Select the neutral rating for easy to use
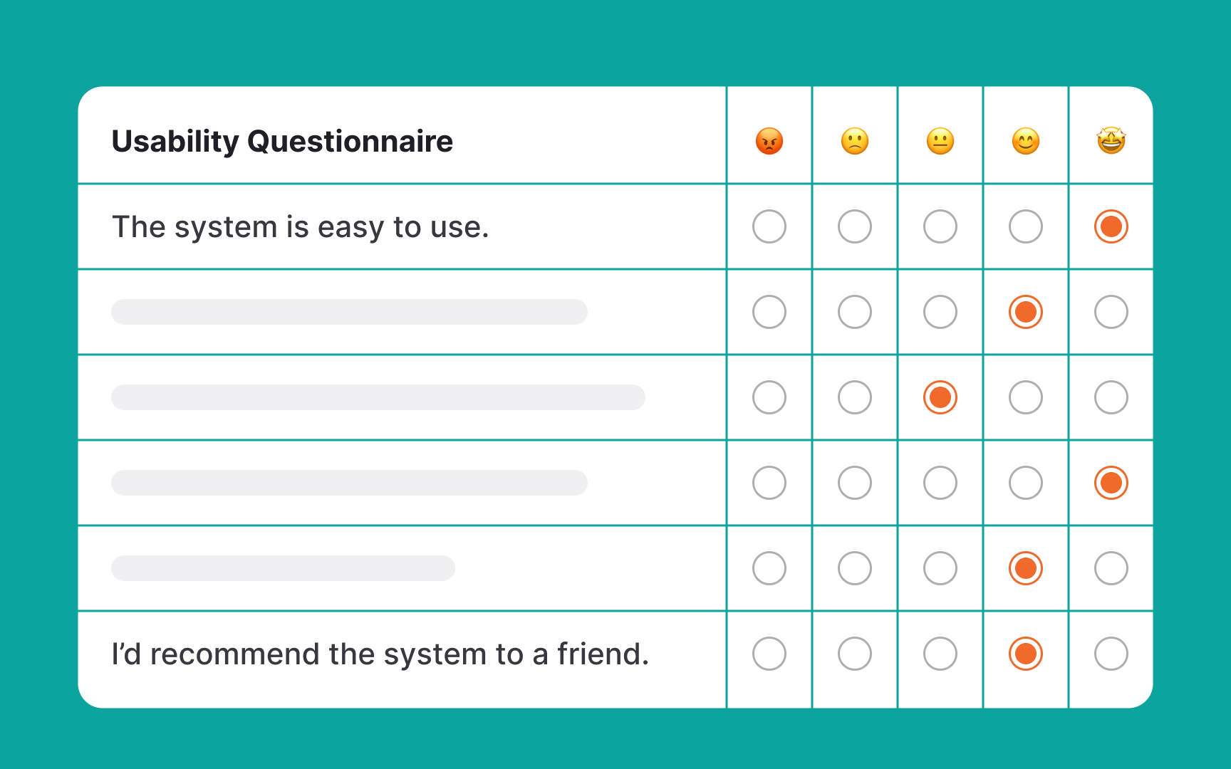 [940, 226]
